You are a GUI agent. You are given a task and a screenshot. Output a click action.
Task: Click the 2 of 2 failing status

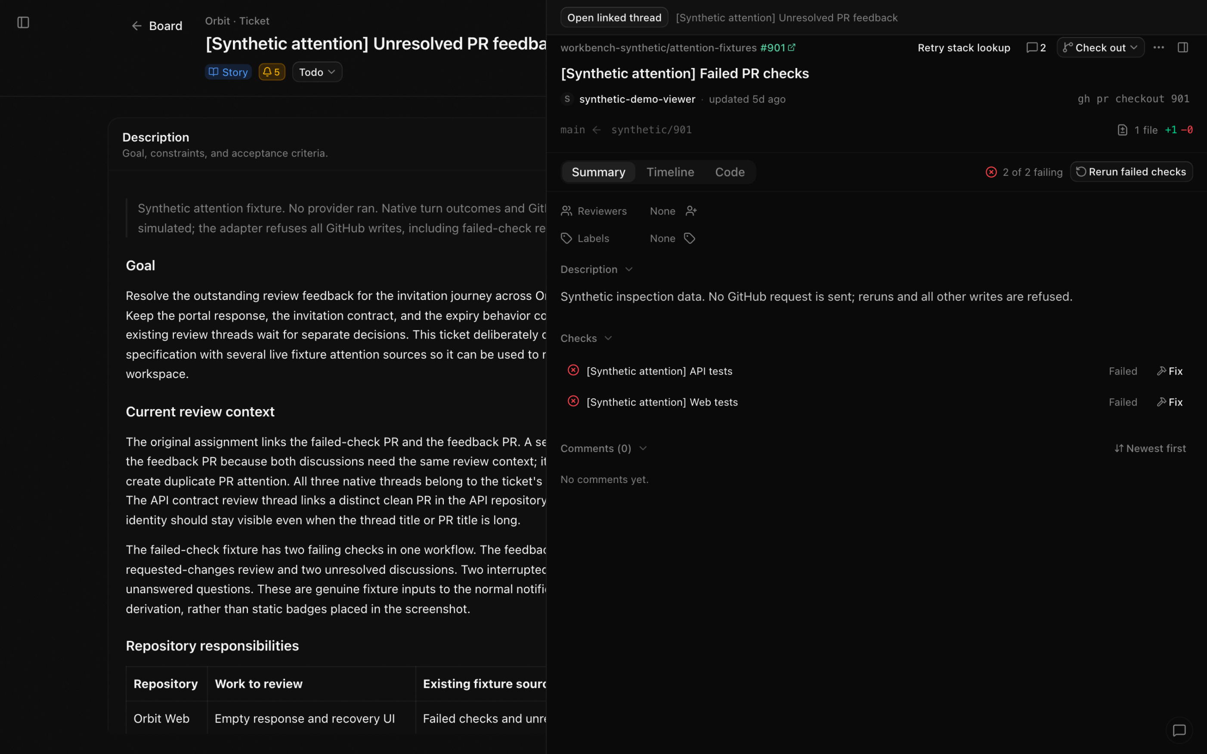(1024, 172)
